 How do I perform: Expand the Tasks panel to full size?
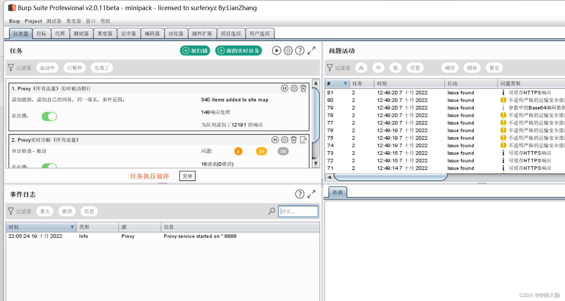pos(311,51)
